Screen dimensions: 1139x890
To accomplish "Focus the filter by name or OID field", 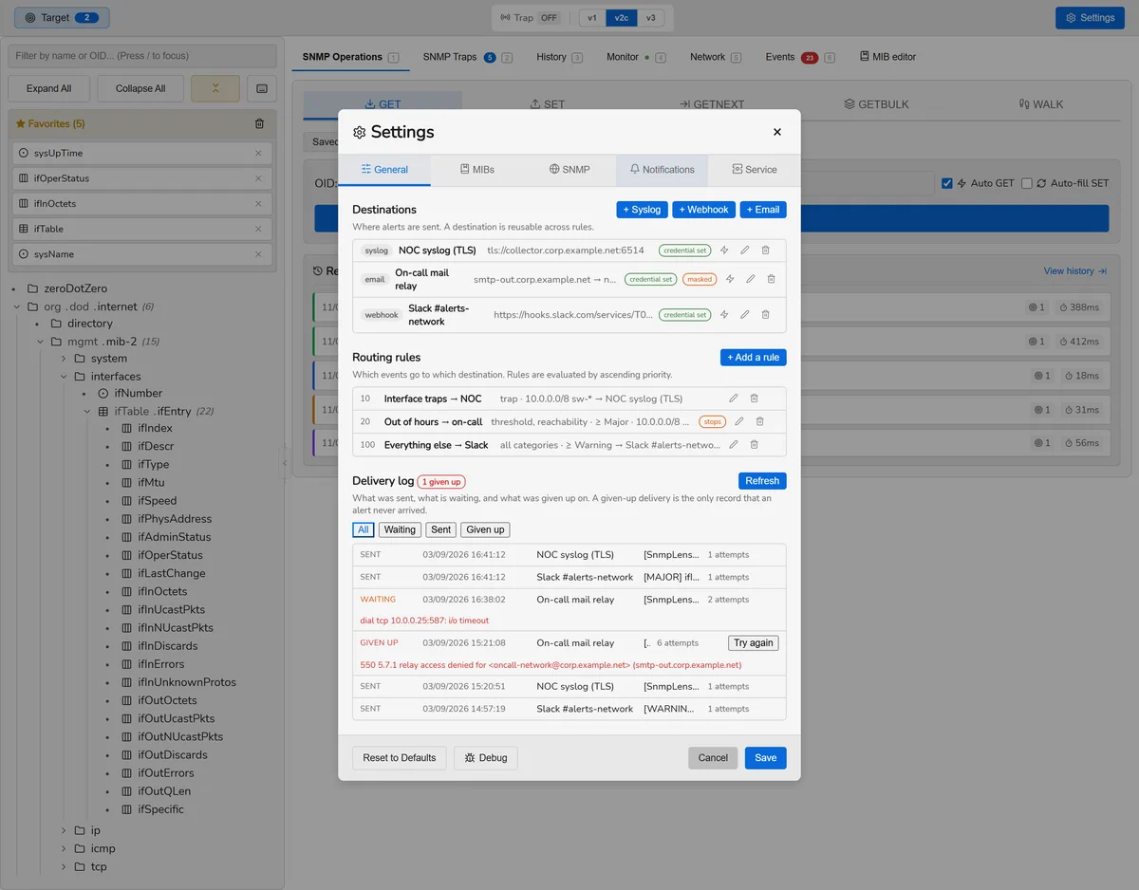I will pos(142,56).
